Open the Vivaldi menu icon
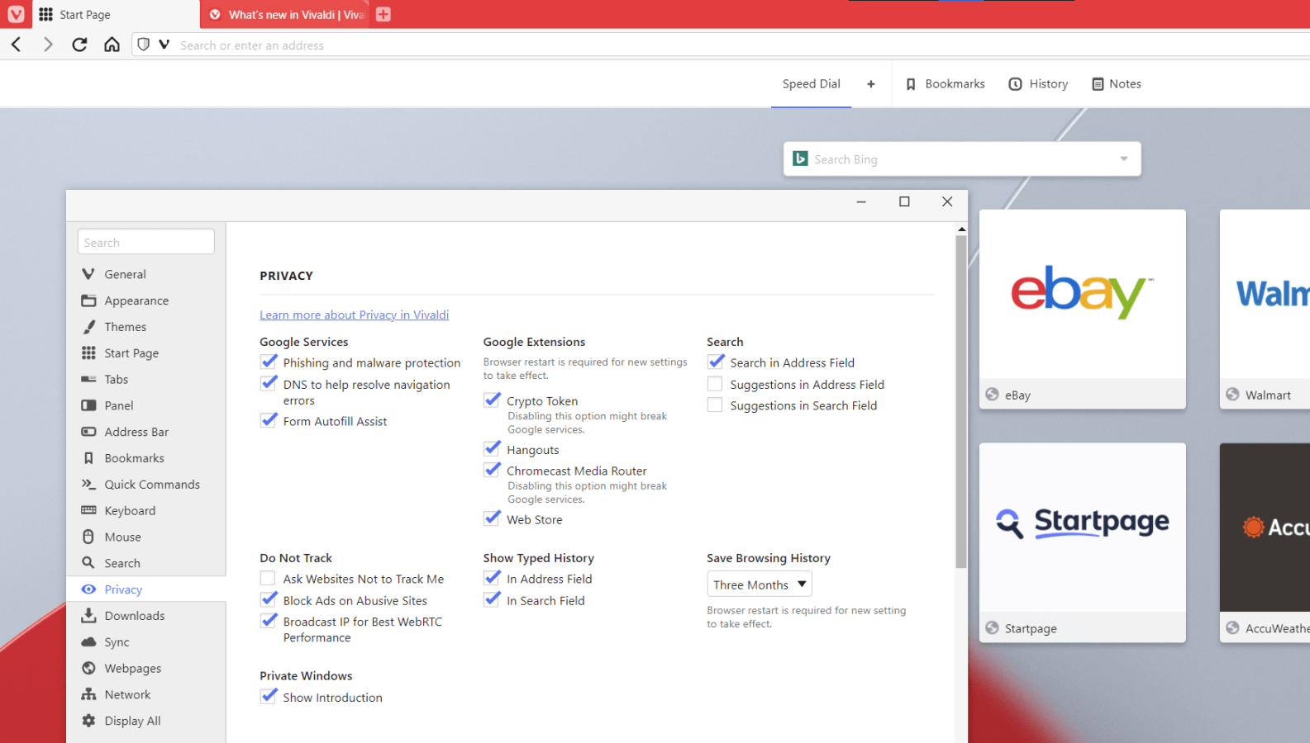This screenshot has width=1310, height=743. (x=16, y=14)
